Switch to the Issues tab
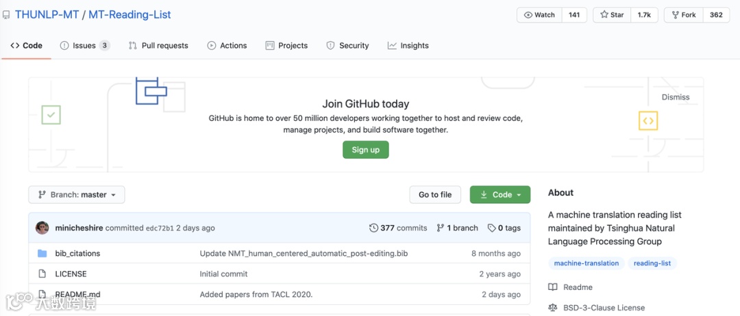Viewport: 740px width, 316px height. click(x=84, y=46)
